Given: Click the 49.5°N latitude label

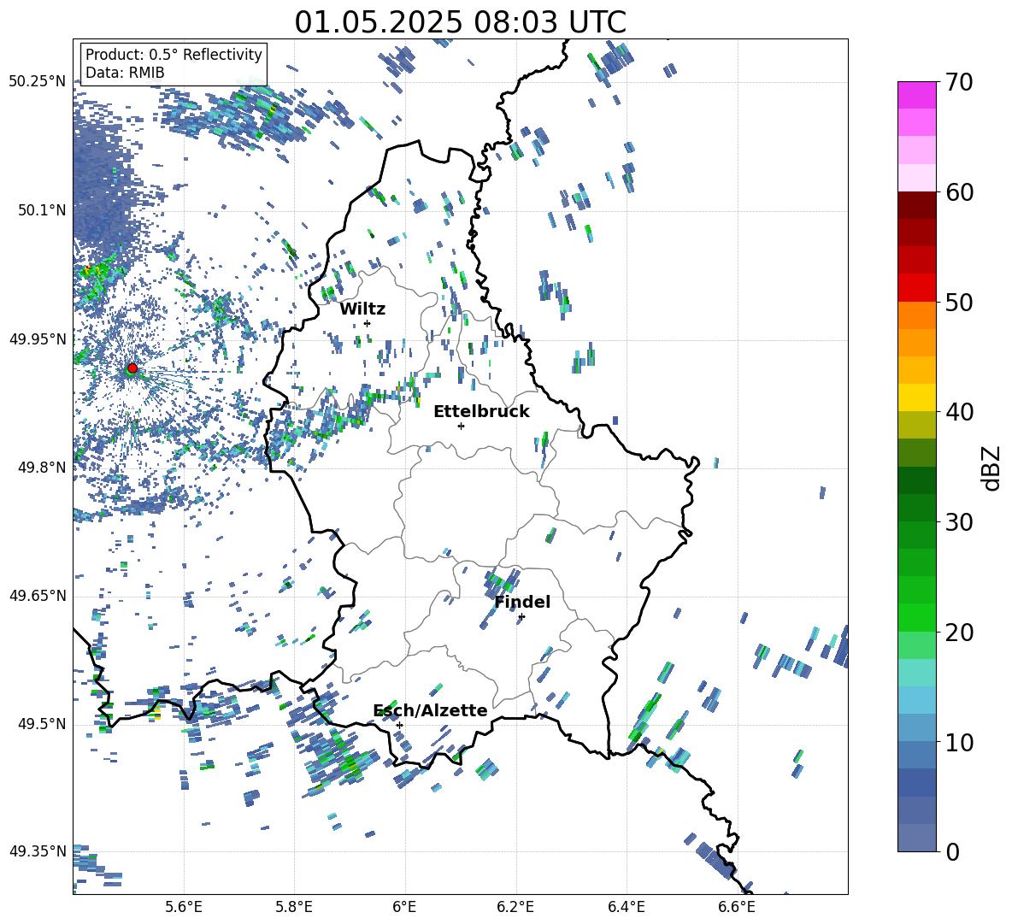Looking at the screenshot, I should (41, 724).
